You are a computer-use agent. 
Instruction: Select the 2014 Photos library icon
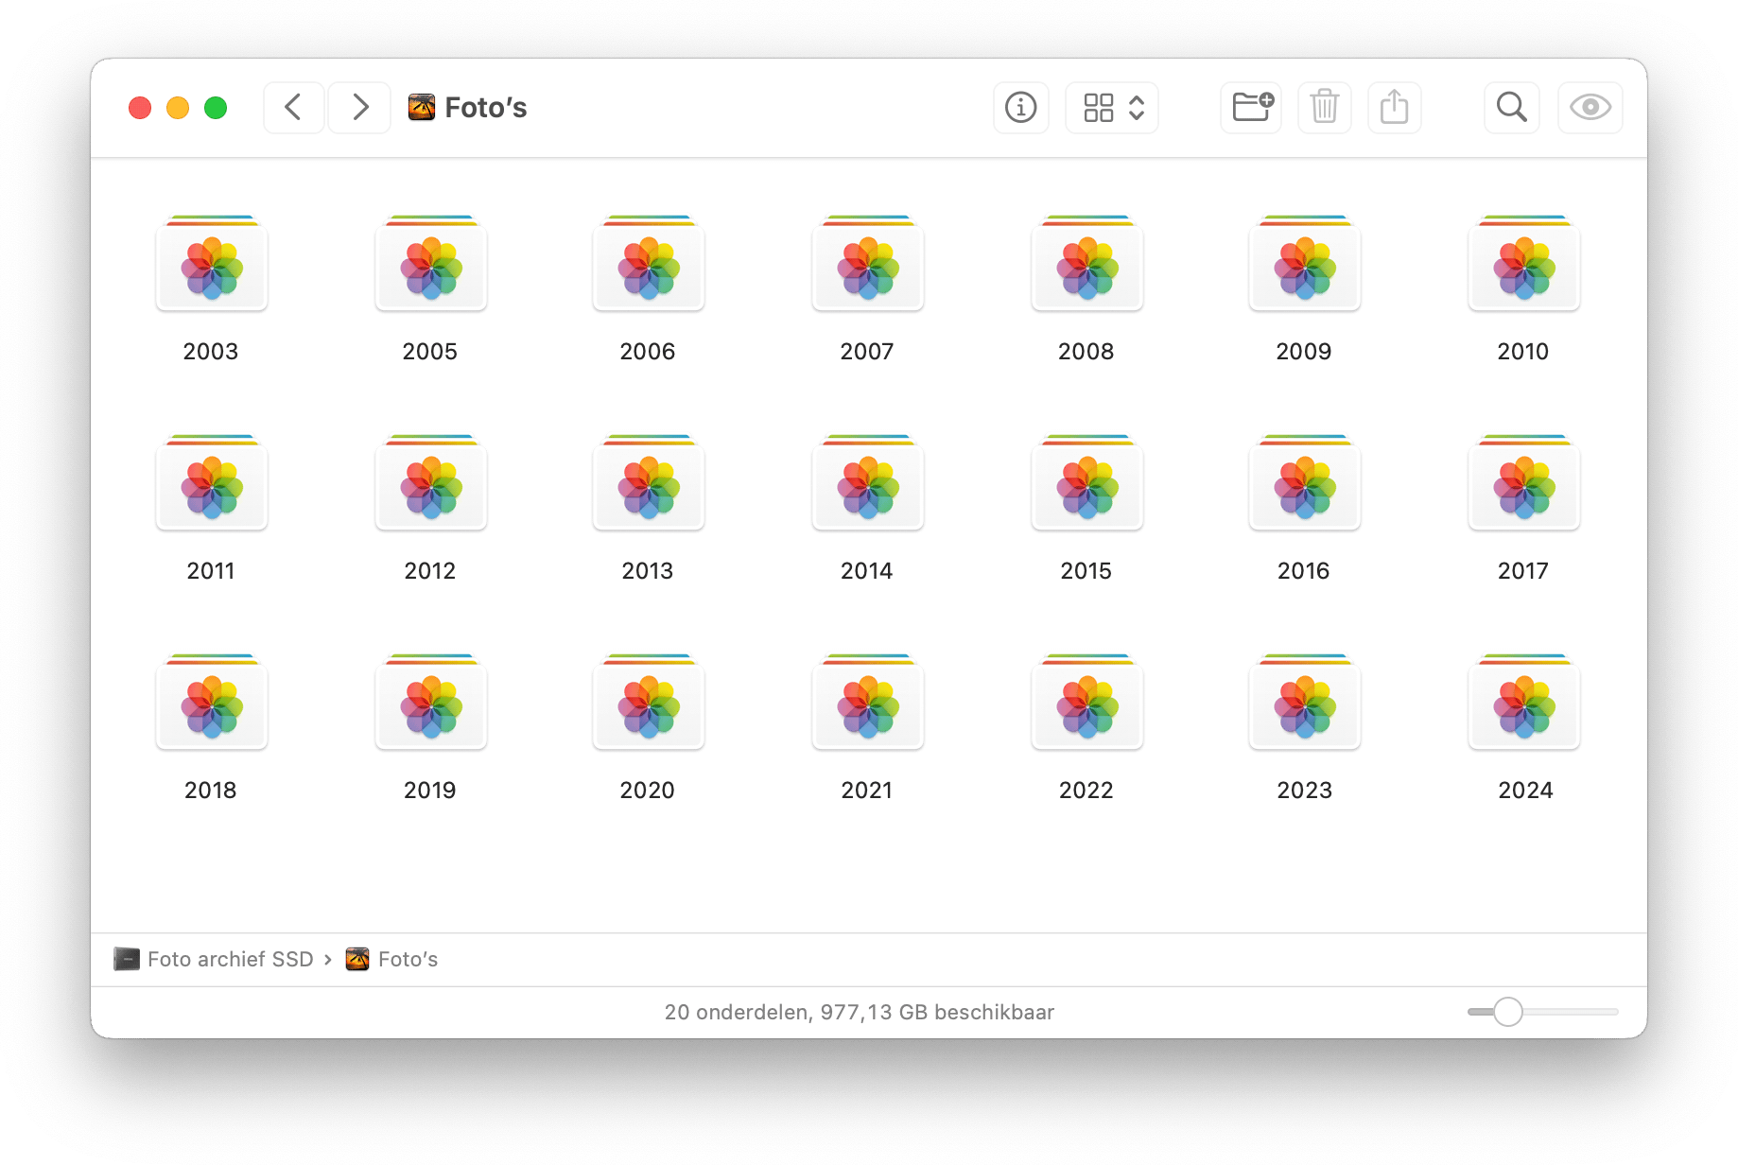868,483
